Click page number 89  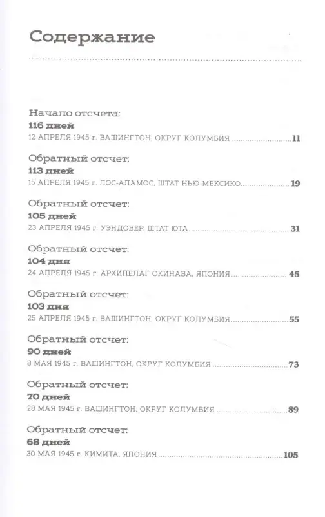pos(293,410)
